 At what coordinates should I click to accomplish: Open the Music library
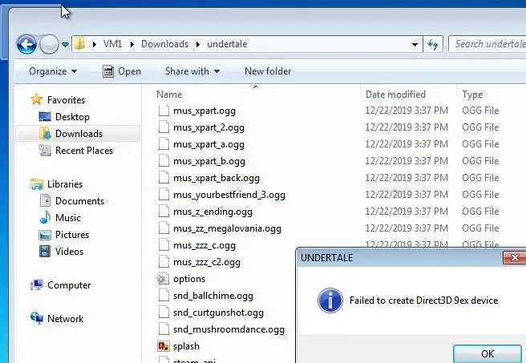(x=68, y=217)
